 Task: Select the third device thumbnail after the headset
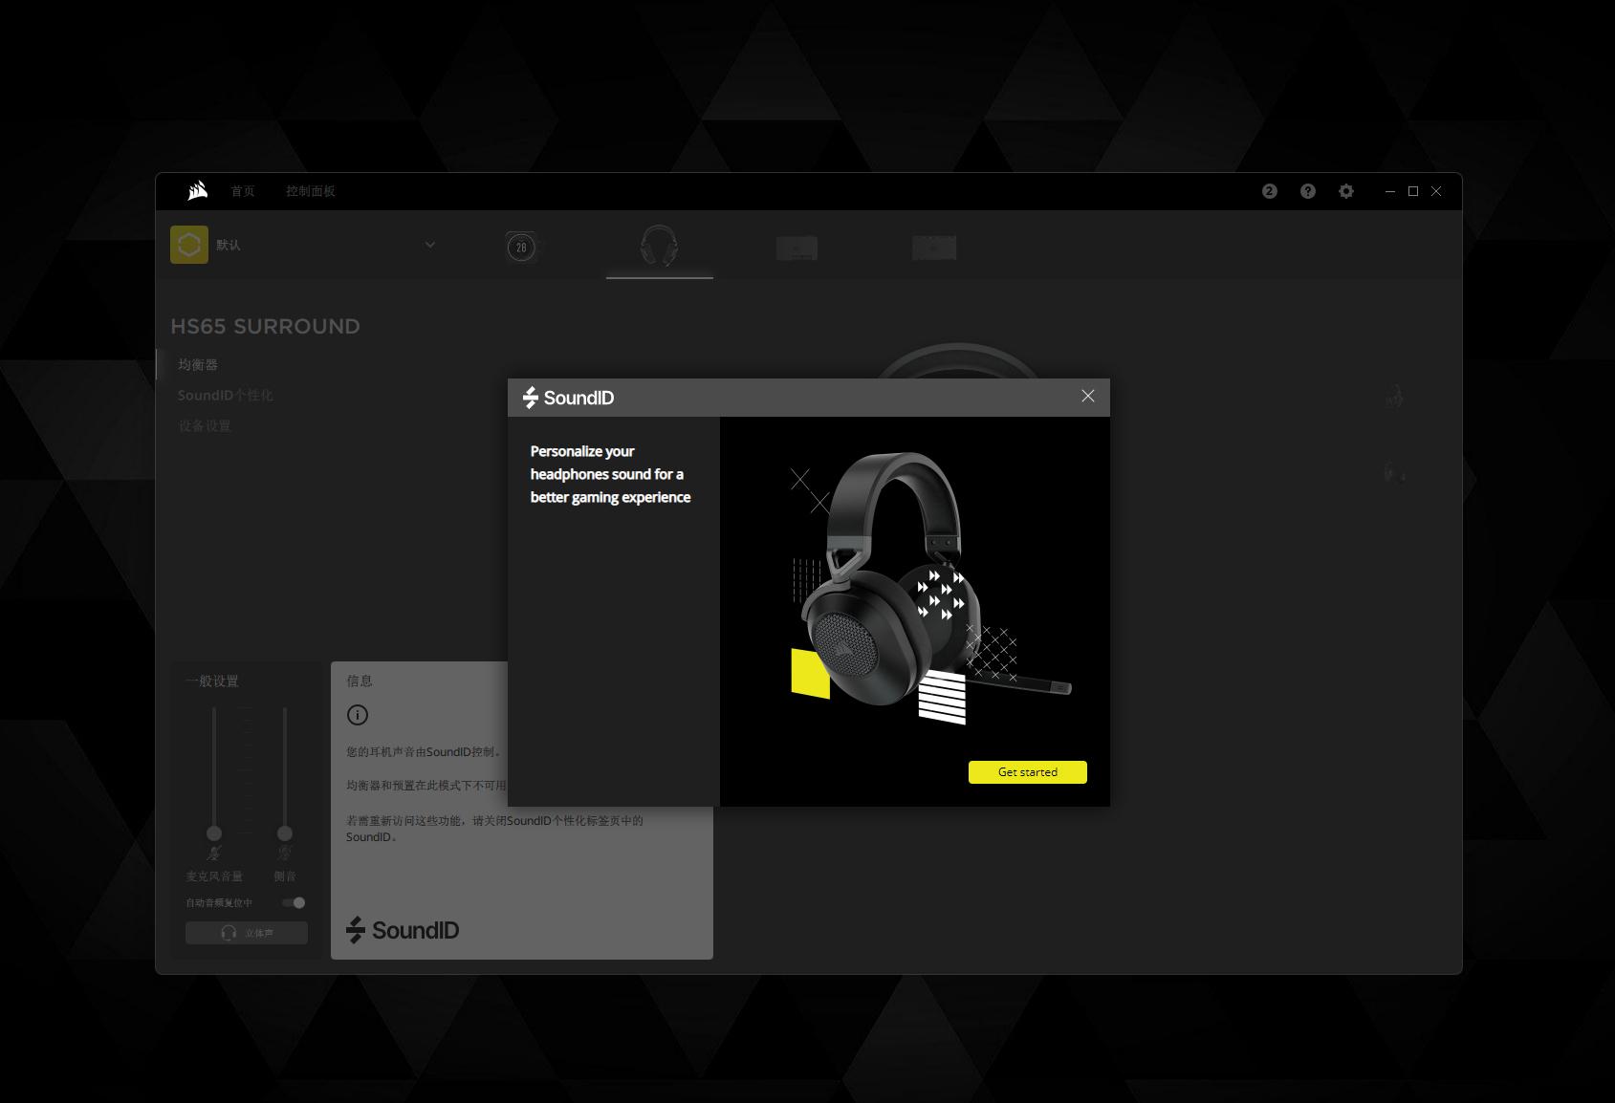pyautogui.click(x=797, y=249)
